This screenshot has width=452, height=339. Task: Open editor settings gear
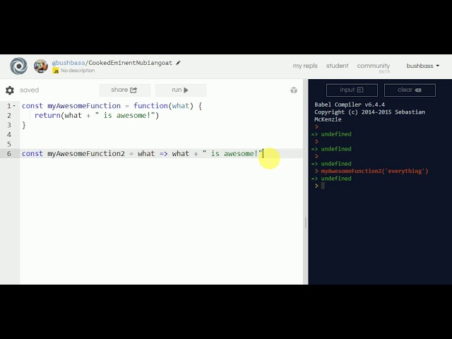(9, 90)
